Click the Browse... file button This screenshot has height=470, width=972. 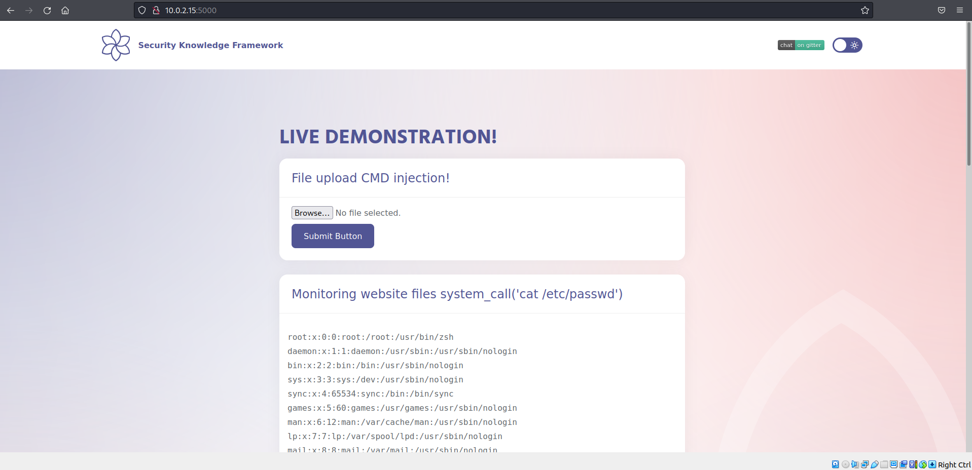tap(312, 213)
